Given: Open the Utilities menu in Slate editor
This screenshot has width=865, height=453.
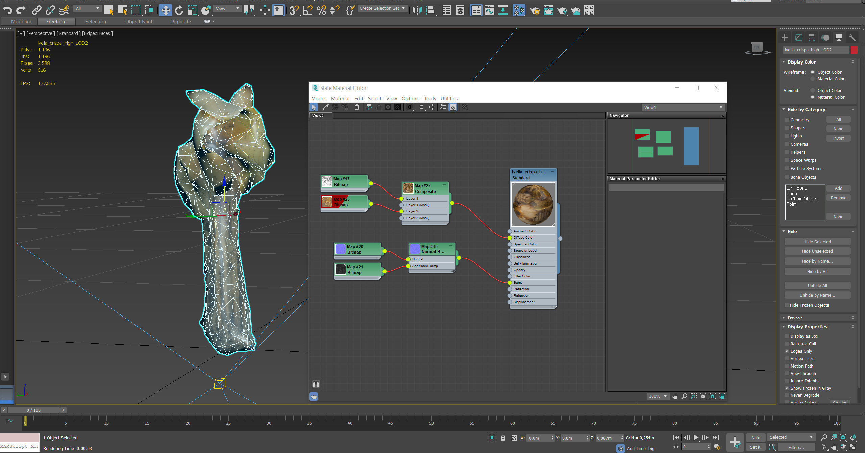Looking at the screenshot, I should tap(449, 98).
